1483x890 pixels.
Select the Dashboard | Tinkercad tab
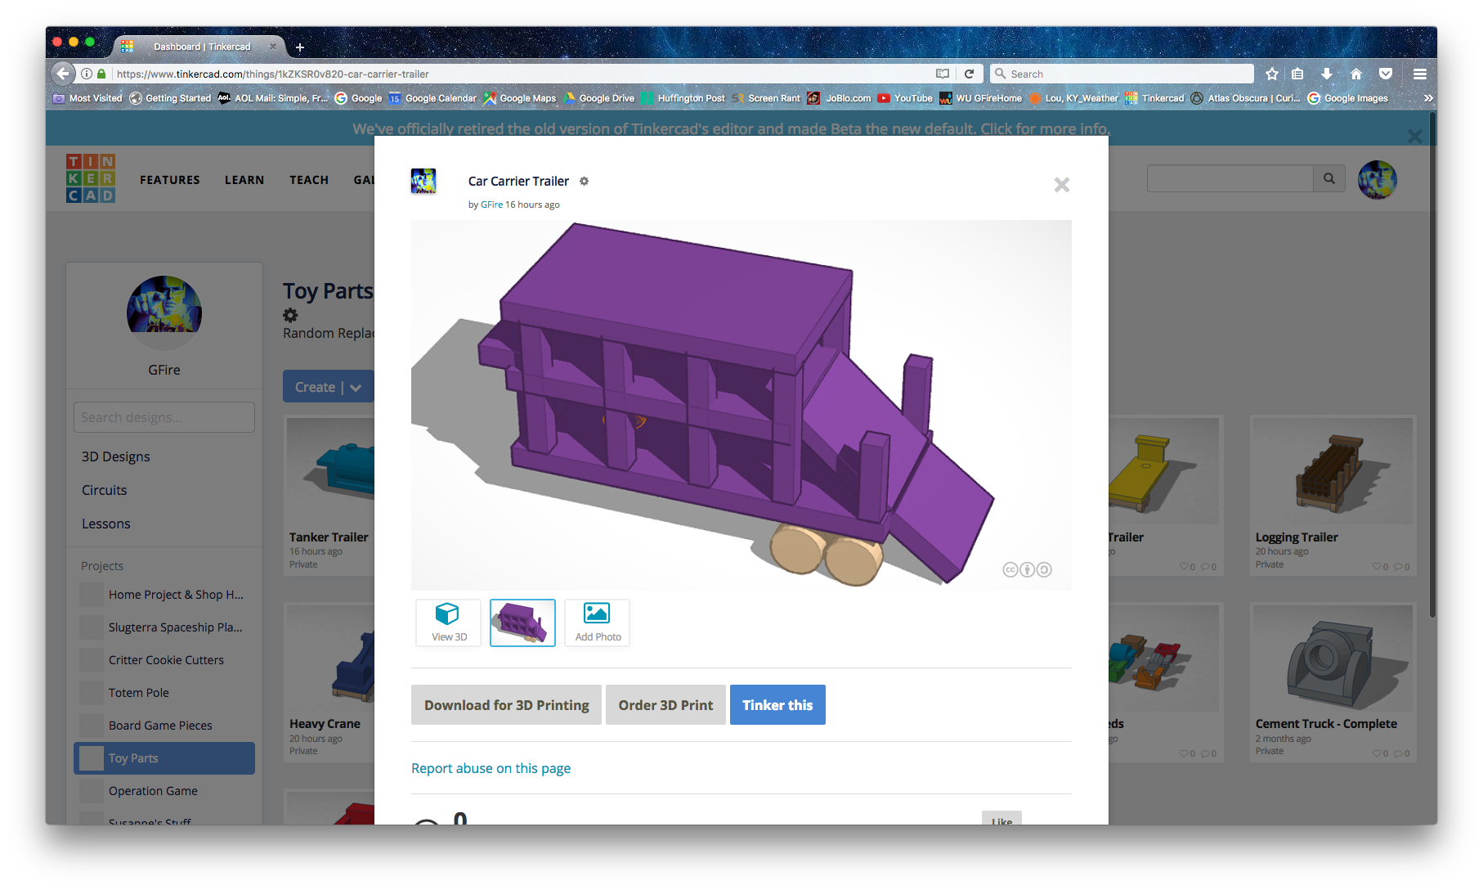[x=200, y=47]
